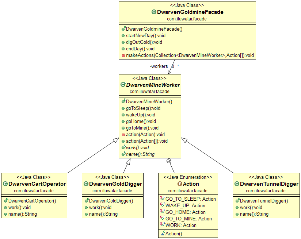Click the DwarvenGoldmineFacade class icon
301x239 pixels.
(154, 12)
